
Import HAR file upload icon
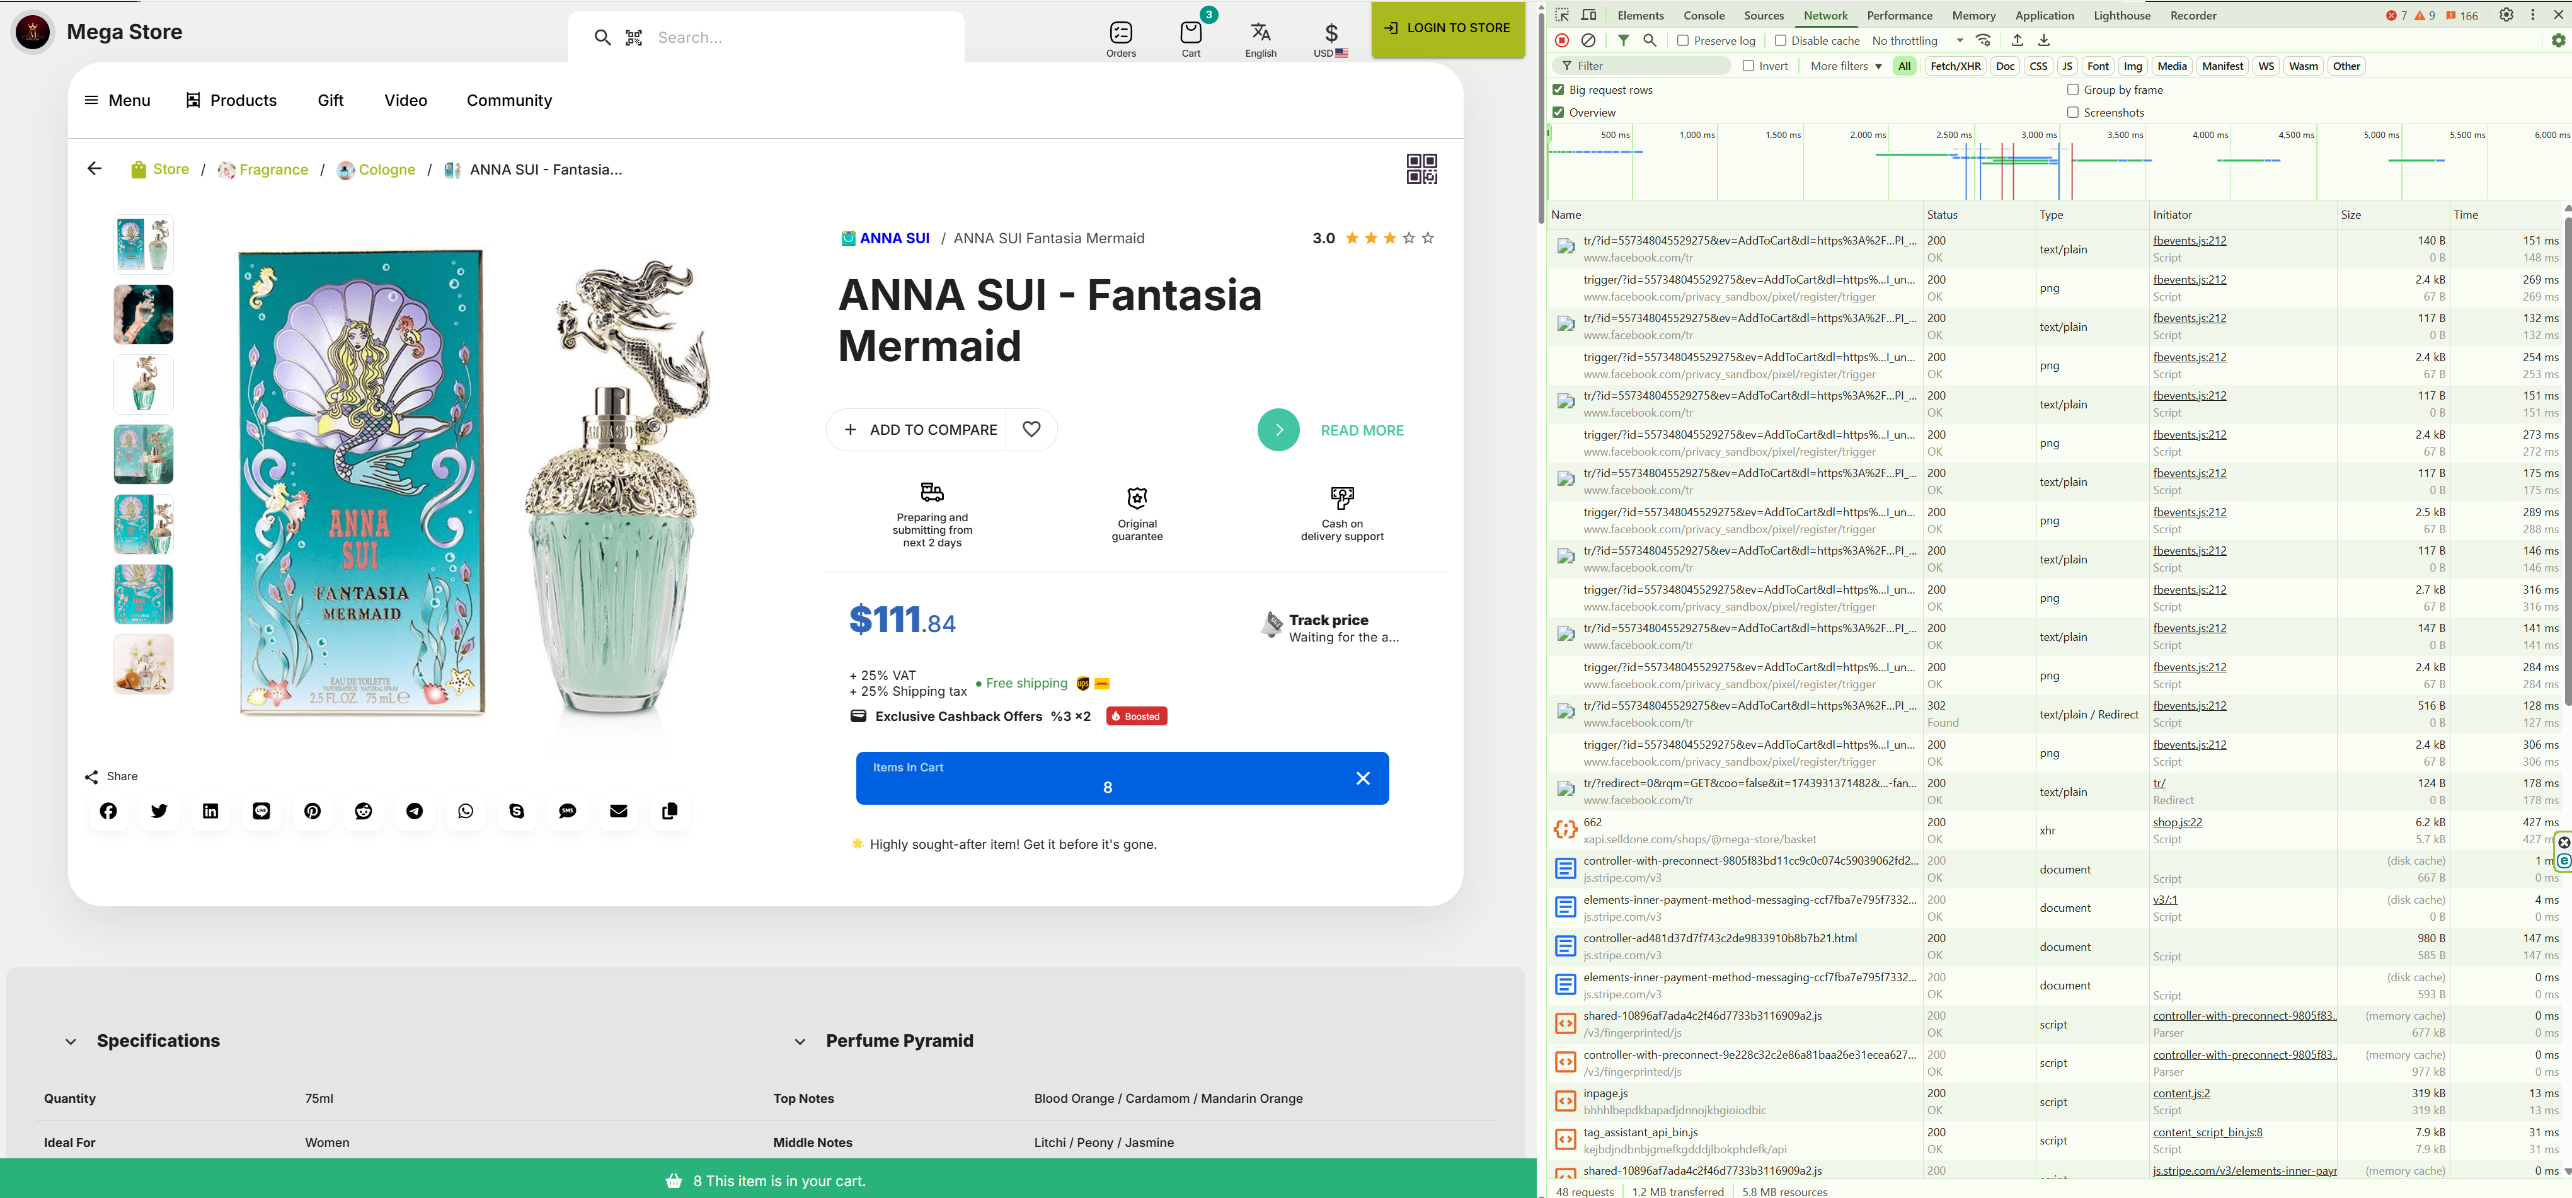point(2017,40)
